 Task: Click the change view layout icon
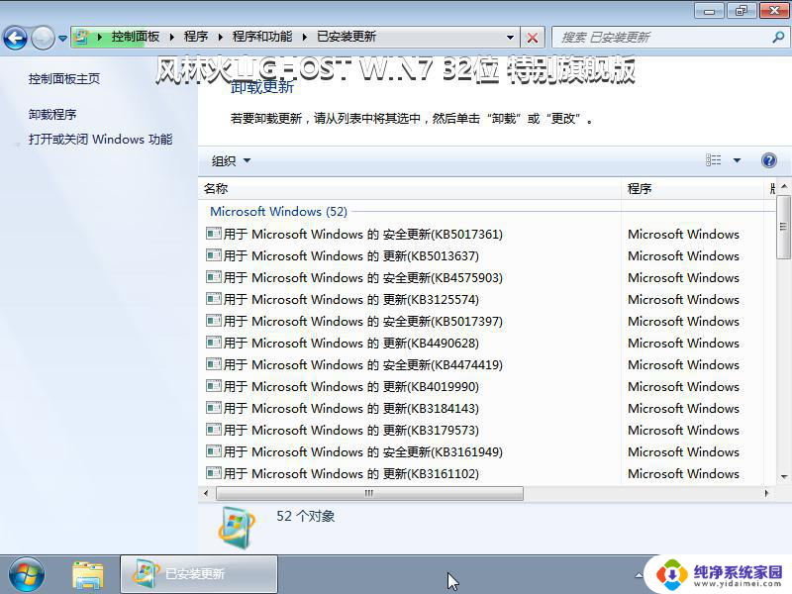pos(714,160)
